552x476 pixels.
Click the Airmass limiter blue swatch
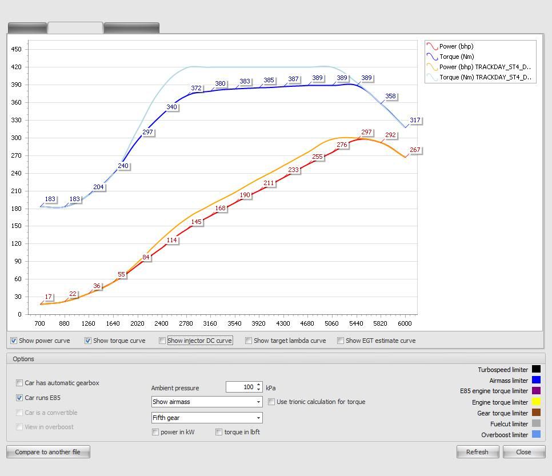(x=536, y=381)
